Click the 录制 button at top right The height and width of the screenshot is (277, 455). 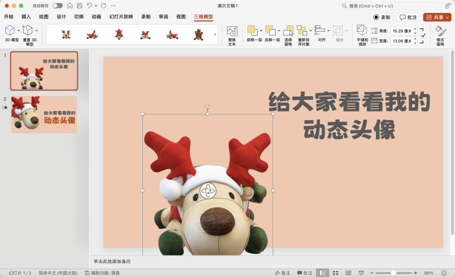382,17
